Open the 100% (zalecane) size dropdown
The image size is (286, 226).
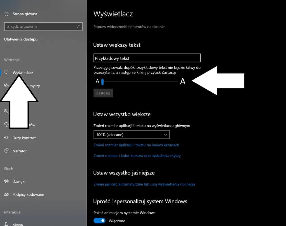click(131, 135)
